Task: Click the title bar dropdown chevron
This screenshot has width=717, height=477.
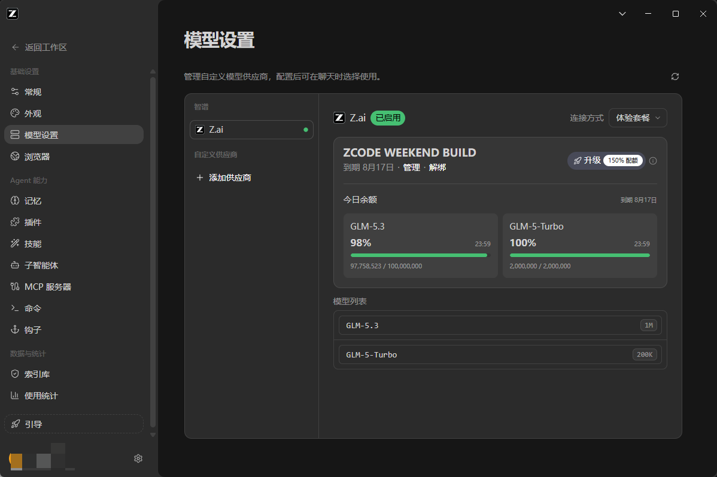Action: point(622,14)
